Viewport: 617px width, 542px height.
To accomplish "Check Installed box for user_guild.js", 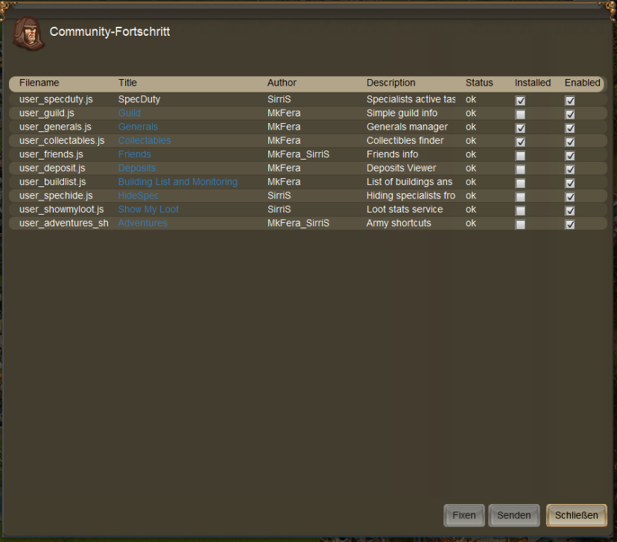I will pyautogui.click(x=520, y=115).
